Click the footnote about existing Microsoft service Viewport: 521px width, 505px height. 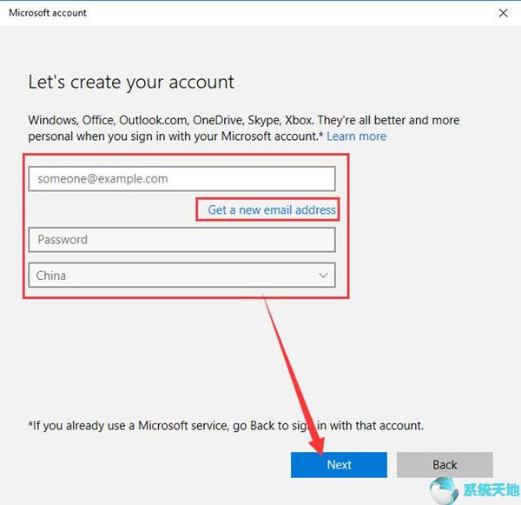226,426
